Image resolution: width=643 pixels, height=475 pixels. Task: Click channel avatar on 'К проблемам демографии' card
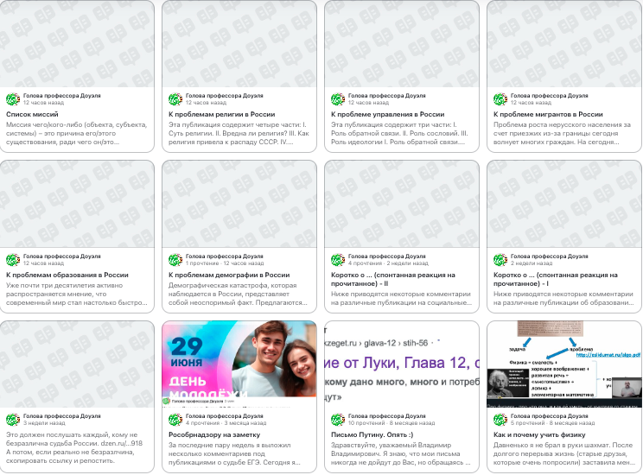pyautogui.click(x=175, y=259)
